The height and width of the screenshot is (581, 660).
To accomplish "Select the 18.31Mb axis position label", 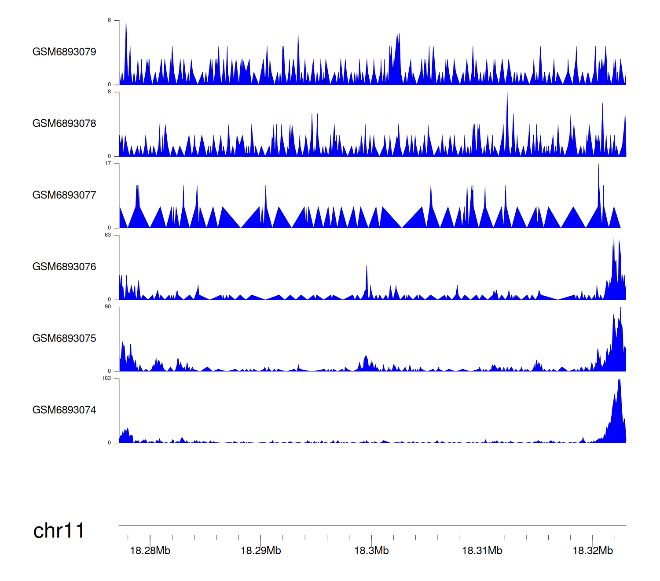I will coord(482,551).
